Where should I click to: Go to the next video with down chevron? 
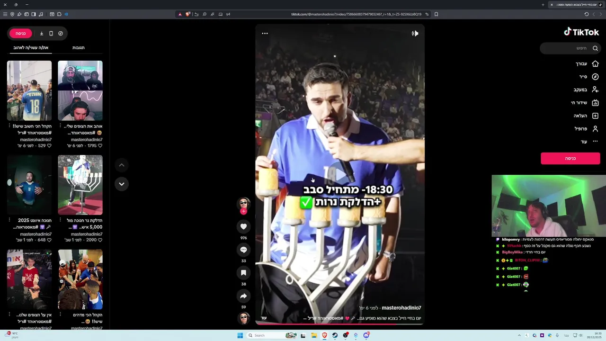122,184
